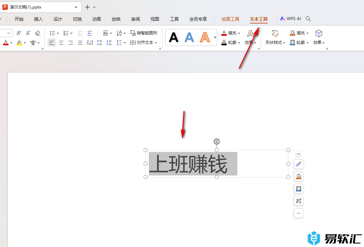
Task: Switch to the 设计 tab
Action: click(58, 19)
